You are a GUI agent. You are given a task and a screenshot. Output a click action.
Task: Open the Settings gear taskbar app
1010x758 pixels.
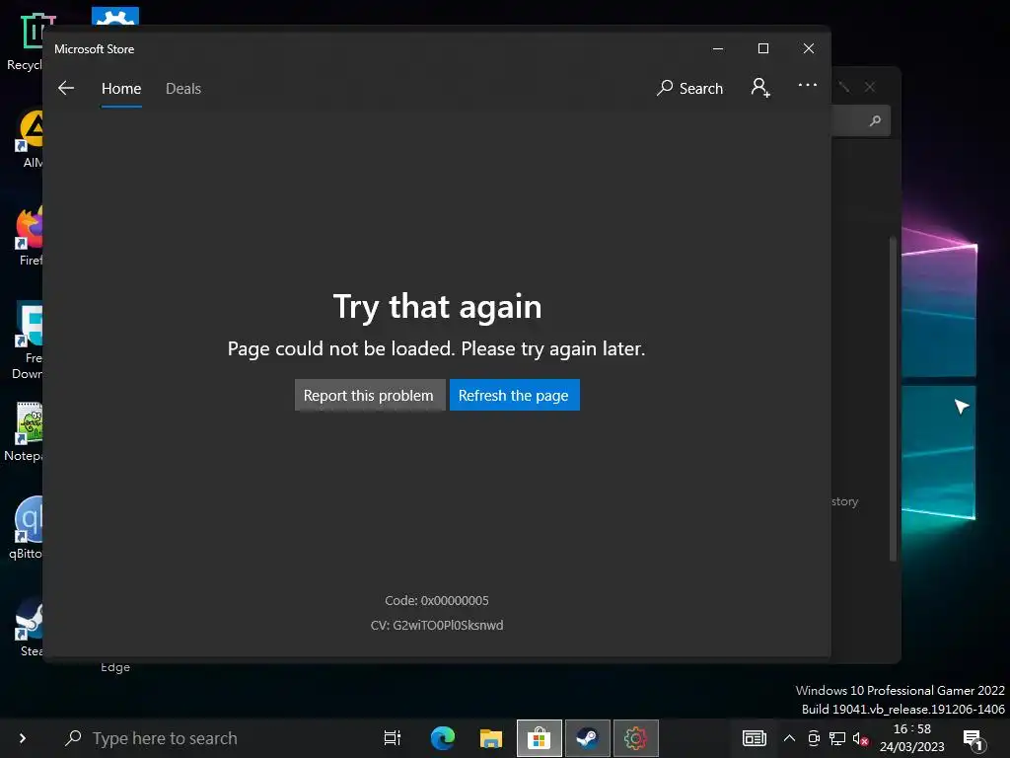tap(636, 738)
